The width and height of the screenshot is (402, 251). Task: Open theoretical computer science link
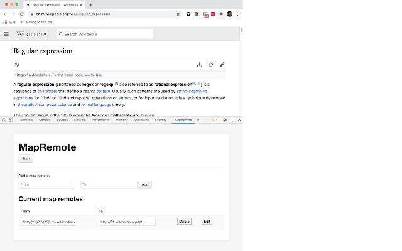(x=45, y=105)
